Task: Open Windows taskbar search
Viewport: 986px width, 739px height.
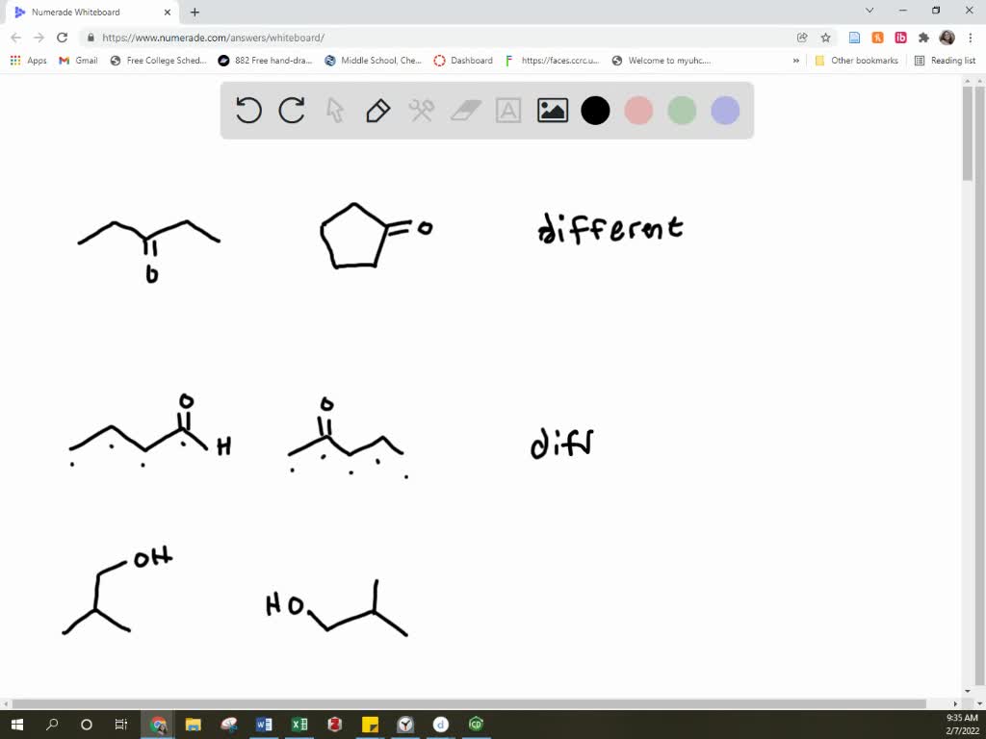Action: point(52,725)
